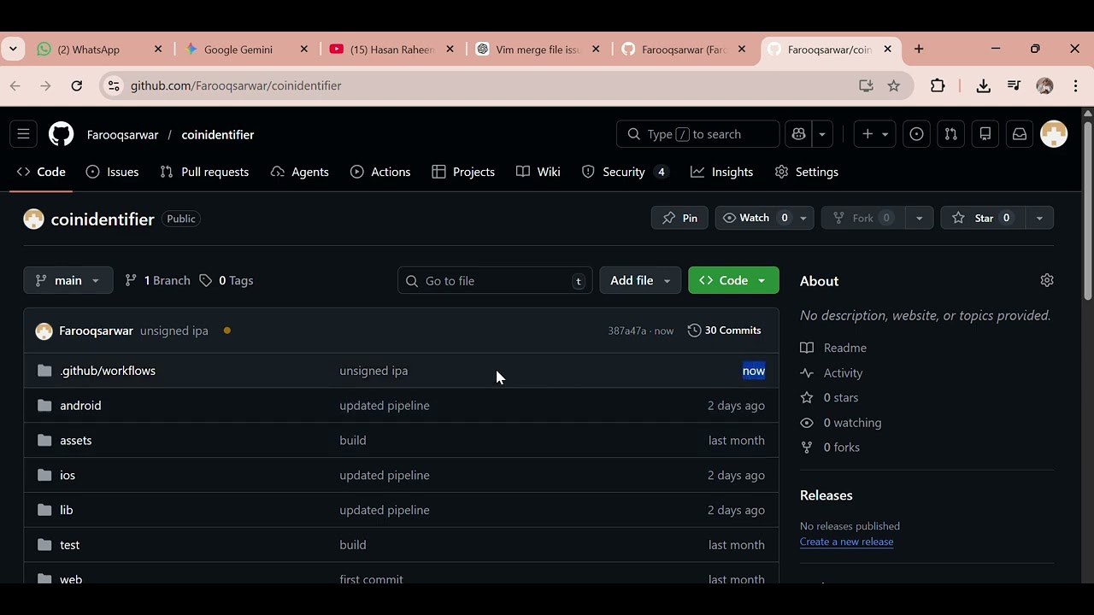Open the assets folder

pyautogui.click(x=75, y=441)
